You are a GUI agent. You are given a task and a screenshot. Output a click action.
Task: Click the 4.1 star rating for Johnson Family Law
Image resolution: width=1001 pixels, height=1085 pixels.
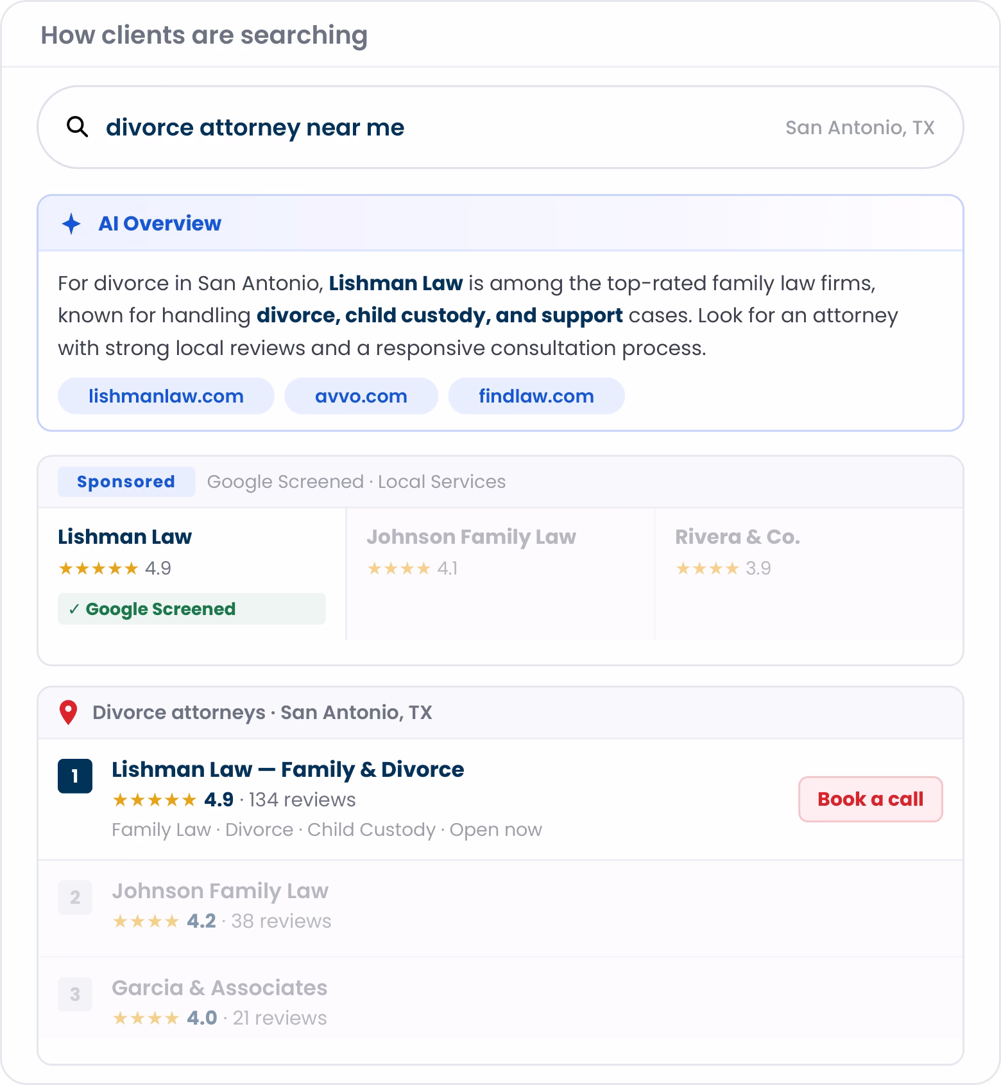click(412, 568)
